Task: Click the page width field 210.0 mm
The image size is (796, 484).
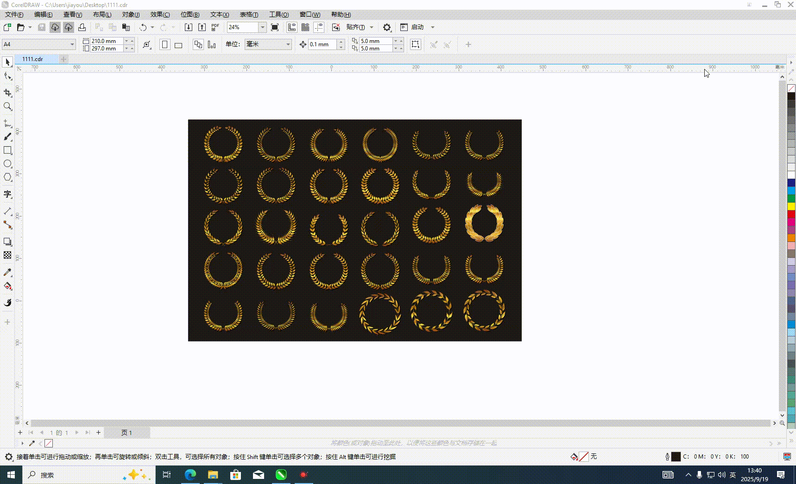Action: (x=107, y=41)
